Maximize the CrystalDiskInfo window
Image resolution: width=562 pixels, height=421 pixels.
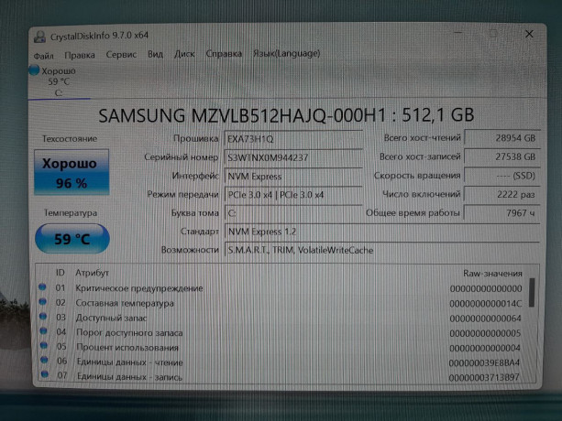pyautogui.click(x=493, y=34)
